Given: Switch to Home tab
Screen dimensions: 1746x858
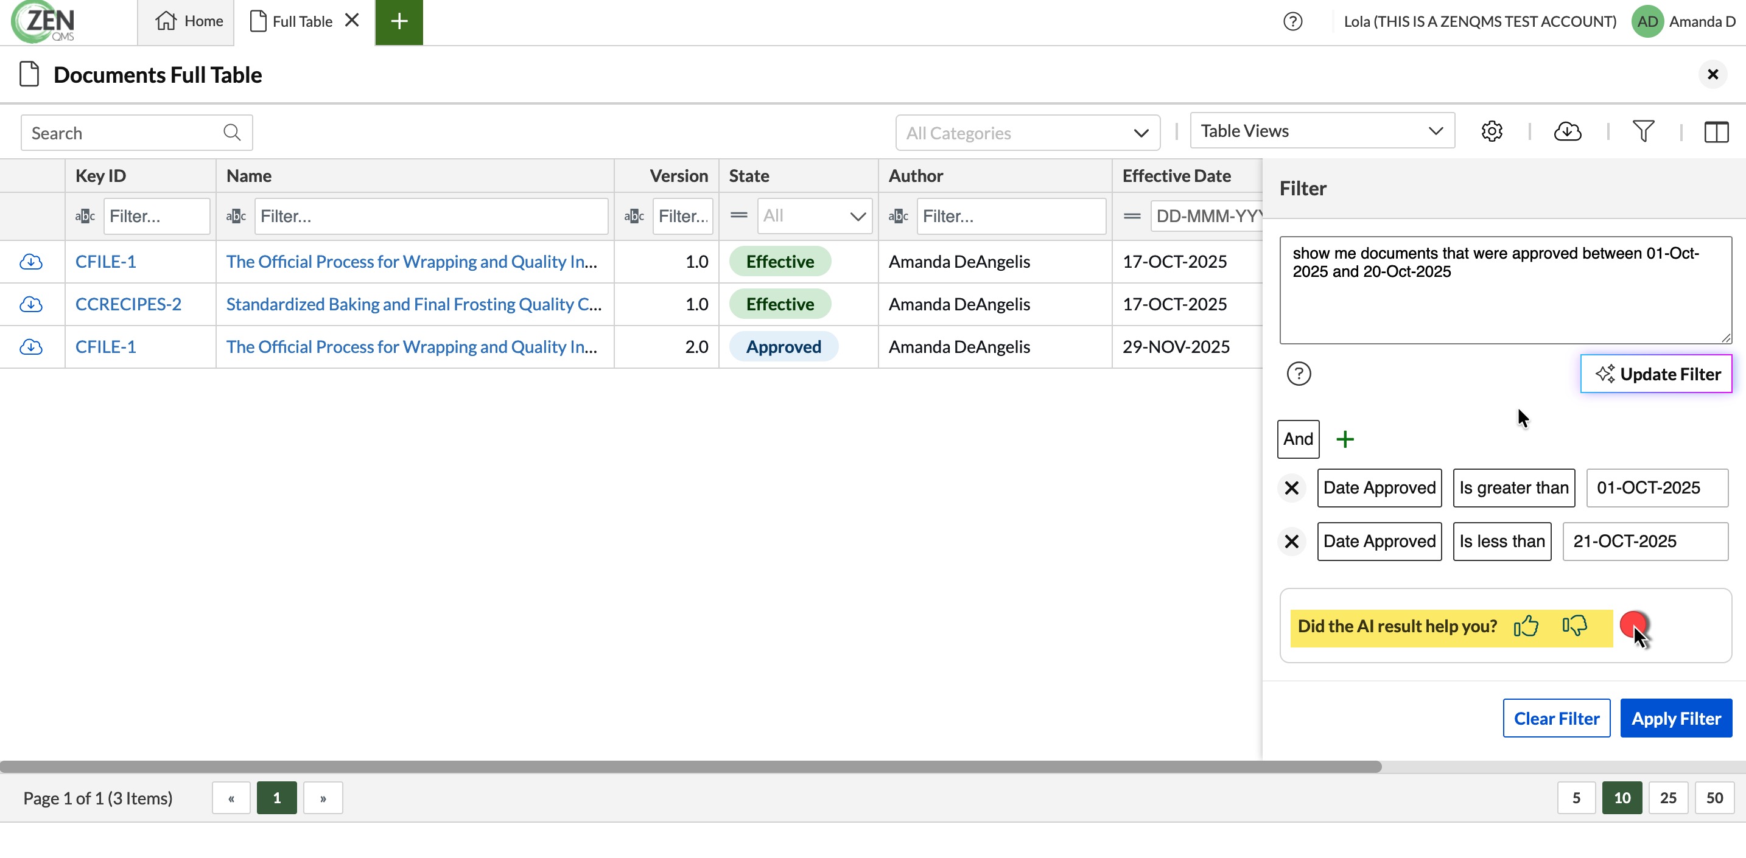Looking at the screenshot, I should tap(188, 22).
